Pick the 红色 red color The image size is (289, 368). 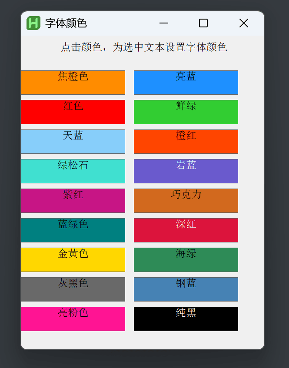(73, 112)
